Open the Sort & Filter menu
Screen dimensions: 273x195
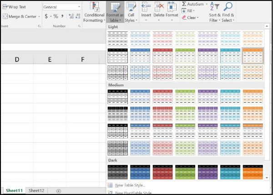point(214,12)
